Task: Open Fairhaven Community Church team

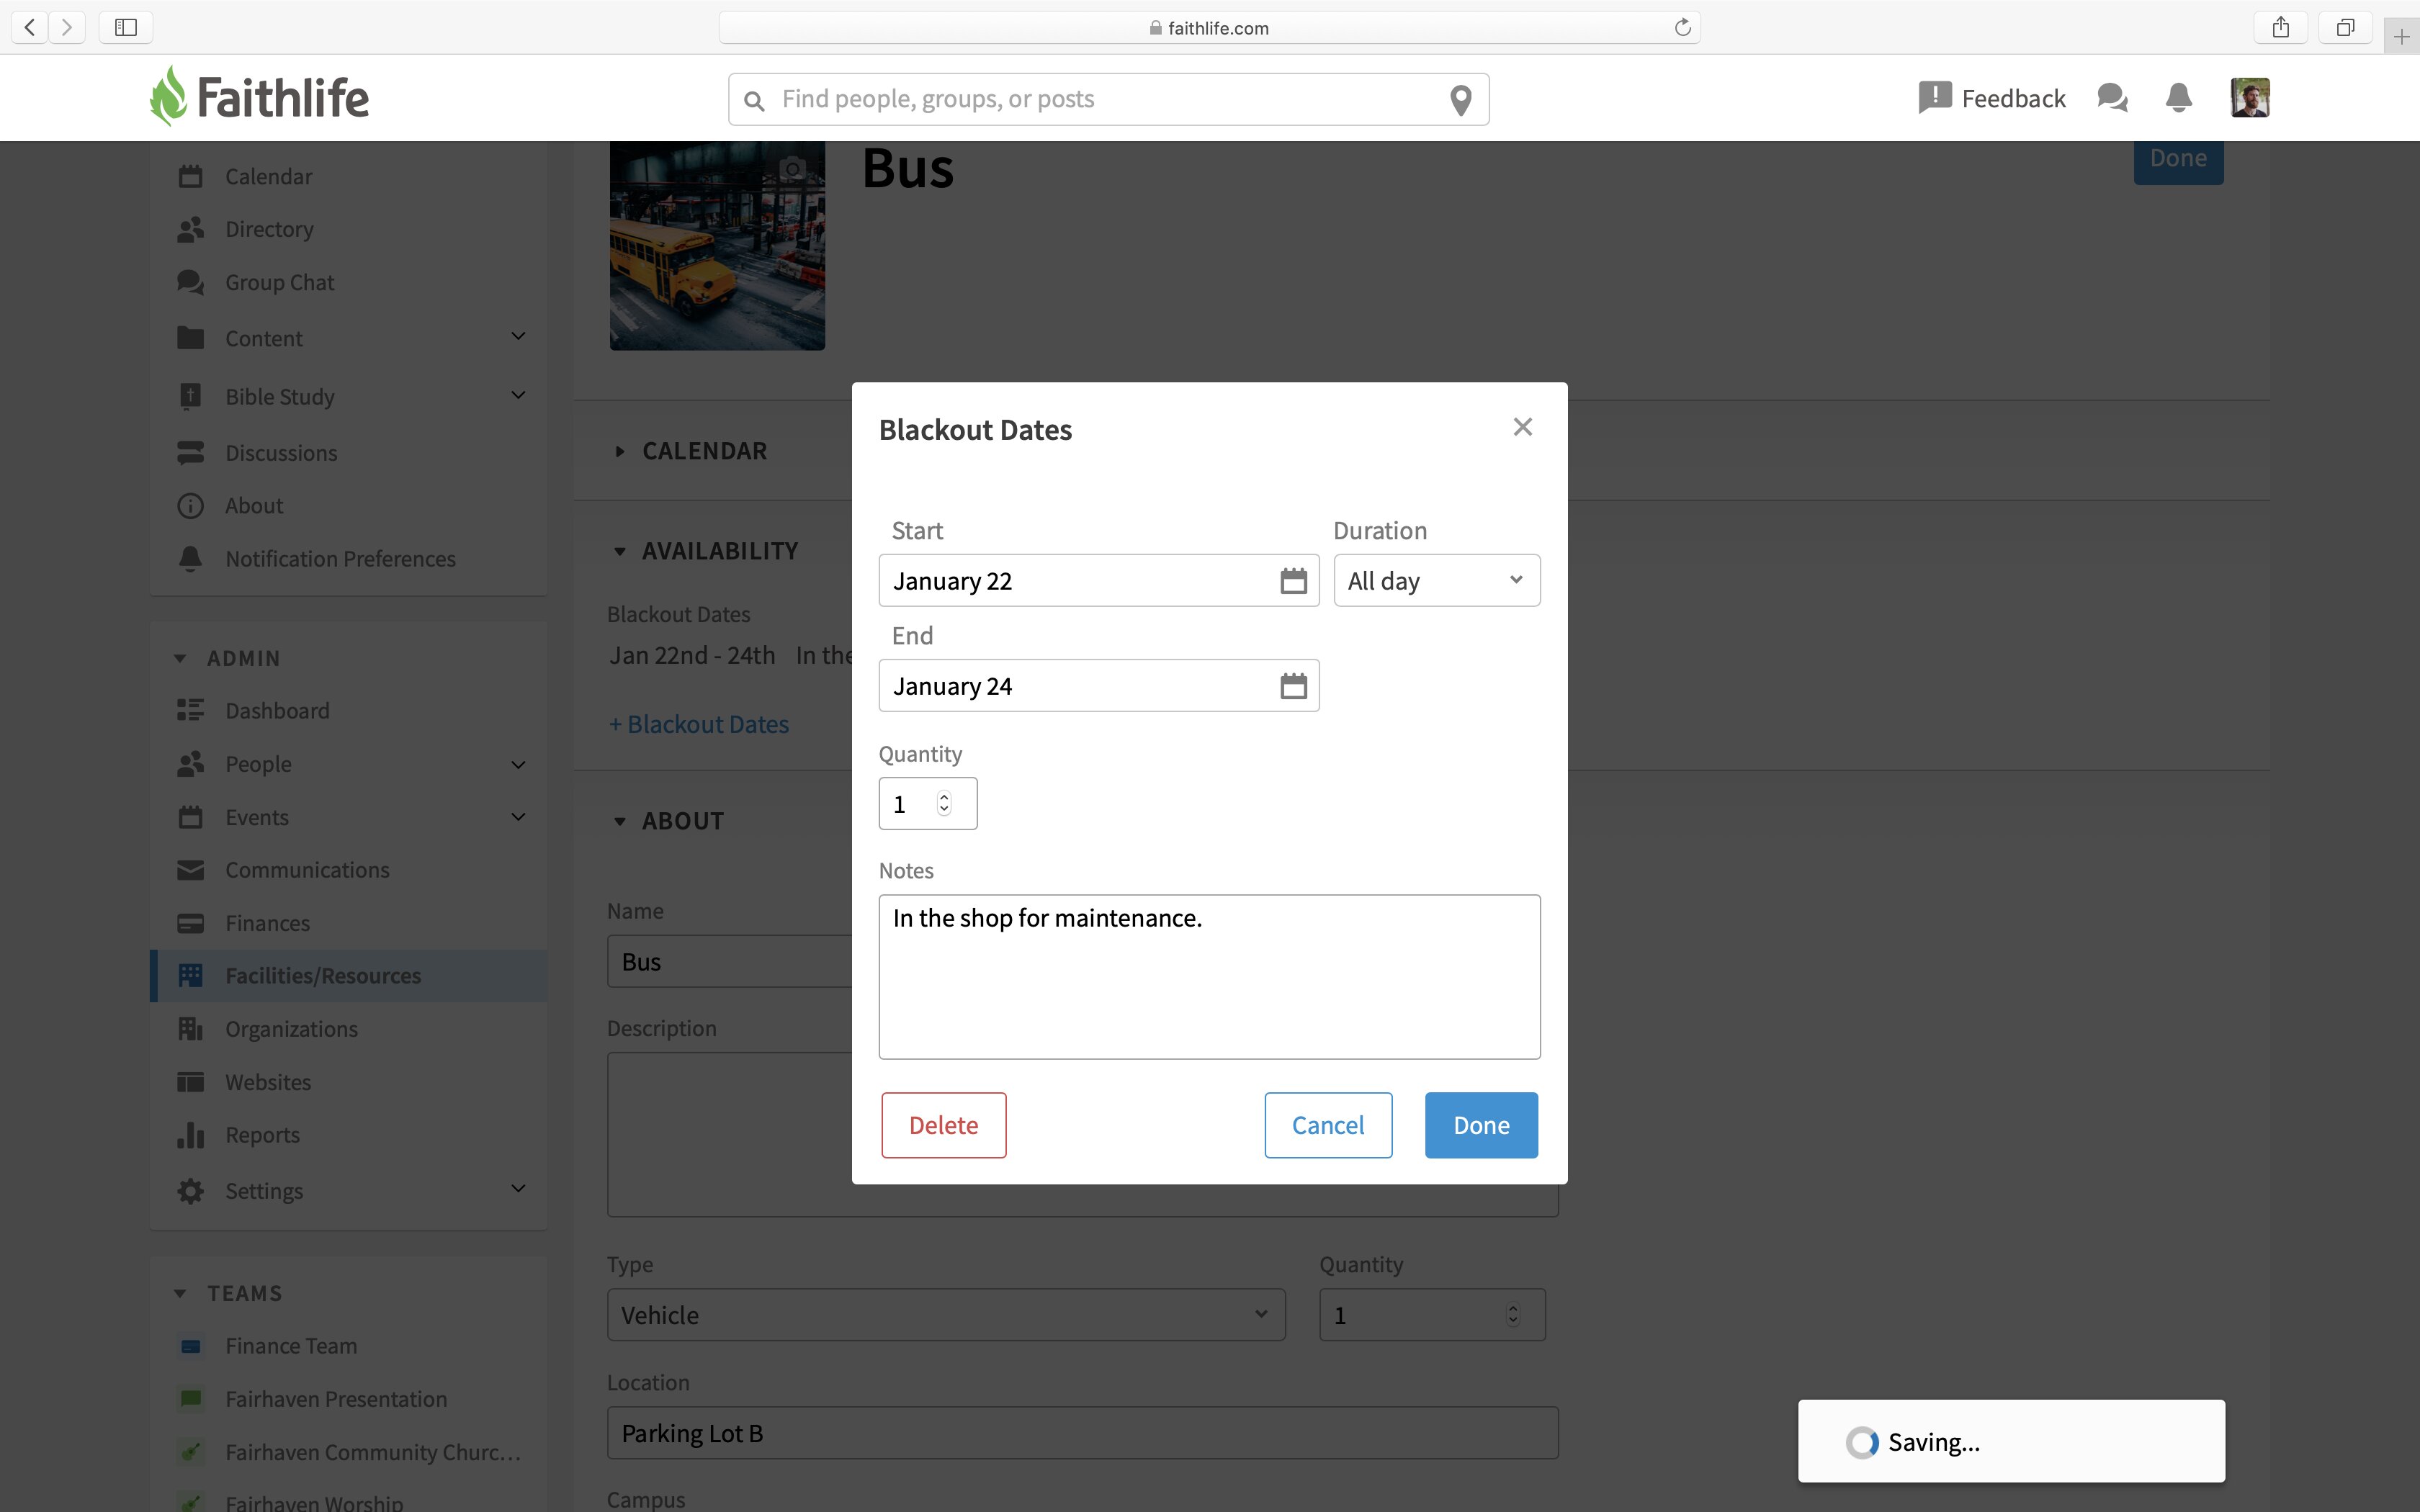Action: coord(373,1452)
